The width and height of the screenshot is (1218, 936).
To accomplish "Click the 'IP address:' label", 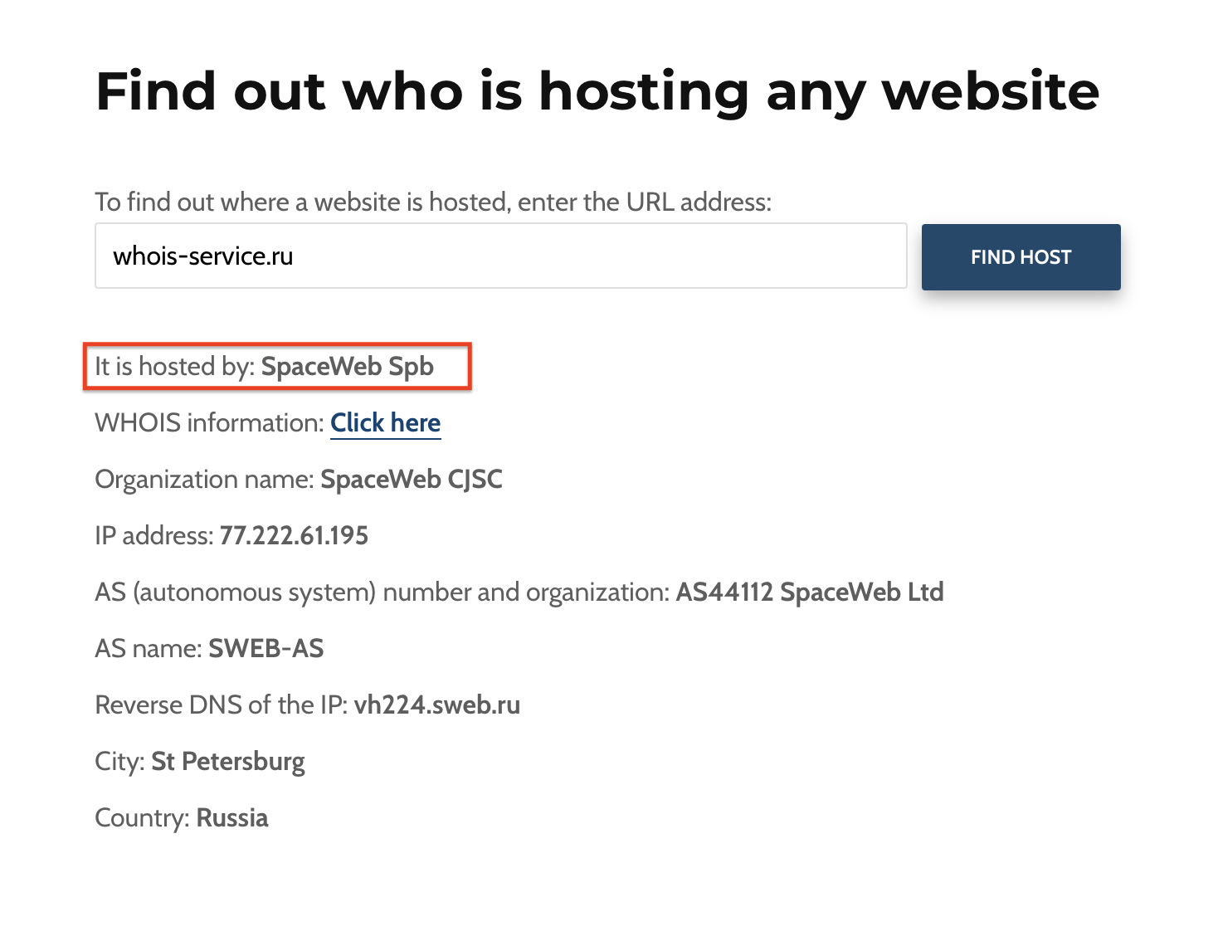I will (x=153, y=536).
